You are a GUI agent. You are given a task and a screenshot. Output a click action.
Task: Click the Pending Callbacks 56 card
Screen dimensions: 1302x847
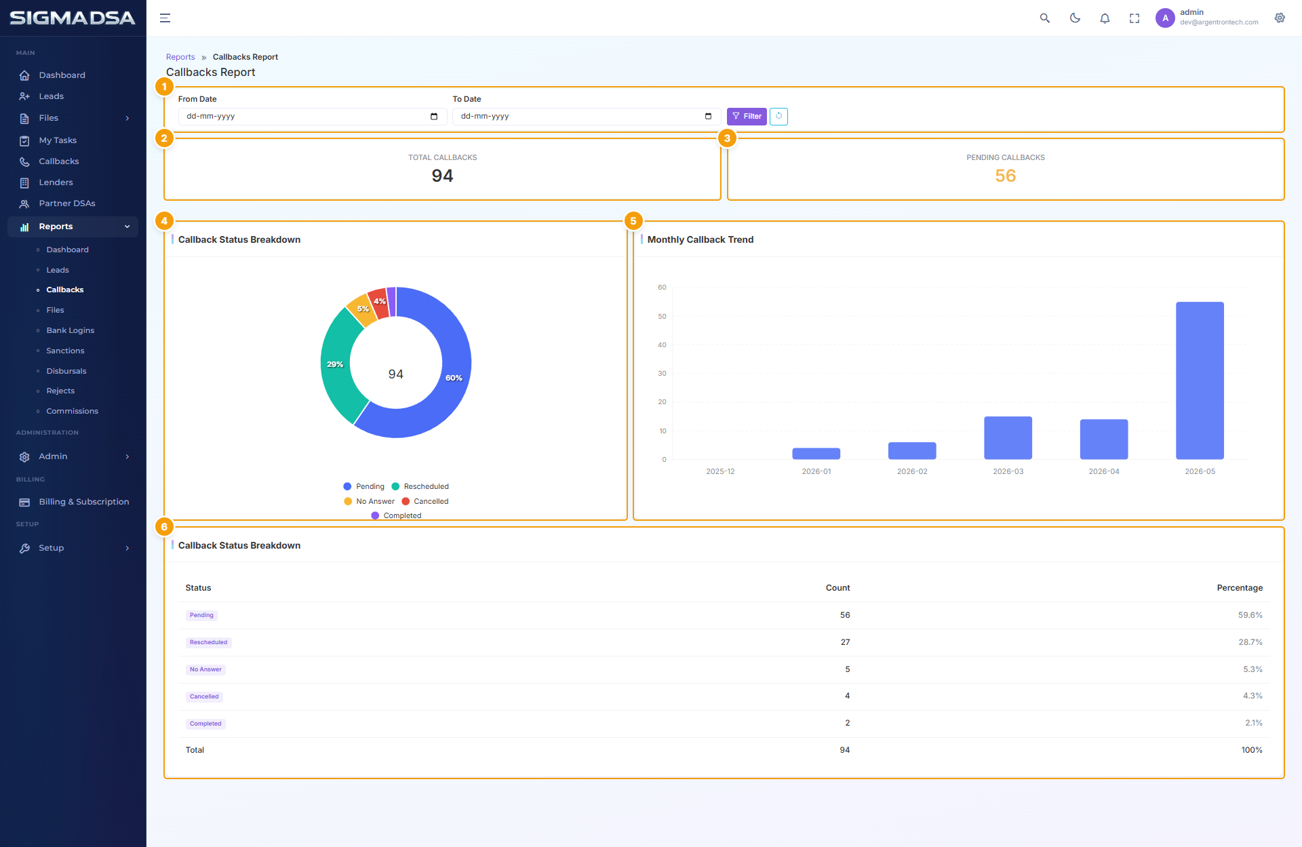click(1006, 170)
